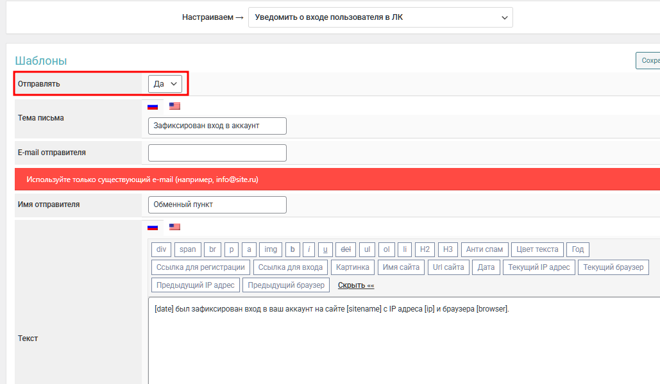The height and width of the screenshot is (384, 660).
Task: Click US flag above email subject field
Action: click(174, 106)
